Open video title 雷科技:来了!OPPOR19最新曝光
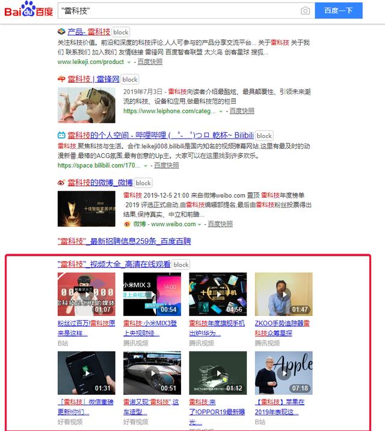This screenshot has height=431, width=385. pos(217,412)
